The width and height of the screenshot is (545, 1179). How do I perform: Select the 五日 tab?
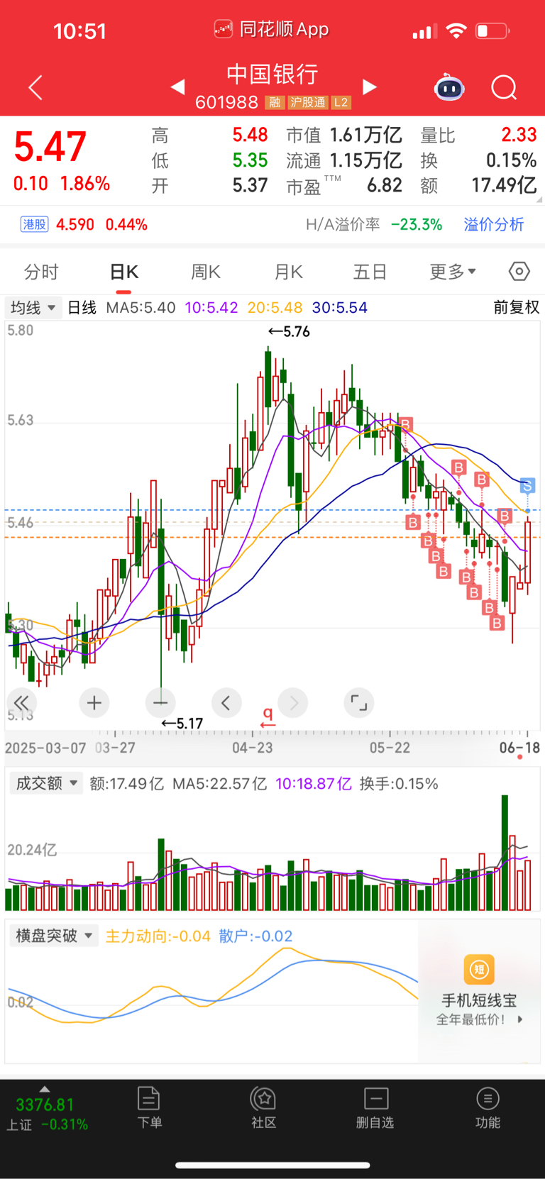(x=370, y=272)
